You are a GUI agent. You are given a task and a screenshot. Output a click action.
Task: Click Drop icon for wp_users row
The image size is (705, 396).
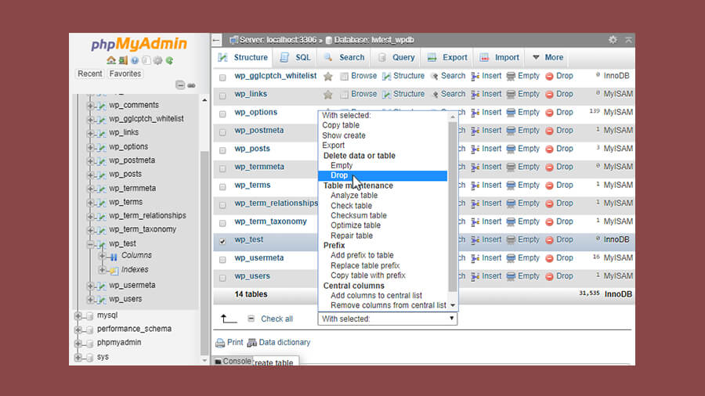(549, 276)
